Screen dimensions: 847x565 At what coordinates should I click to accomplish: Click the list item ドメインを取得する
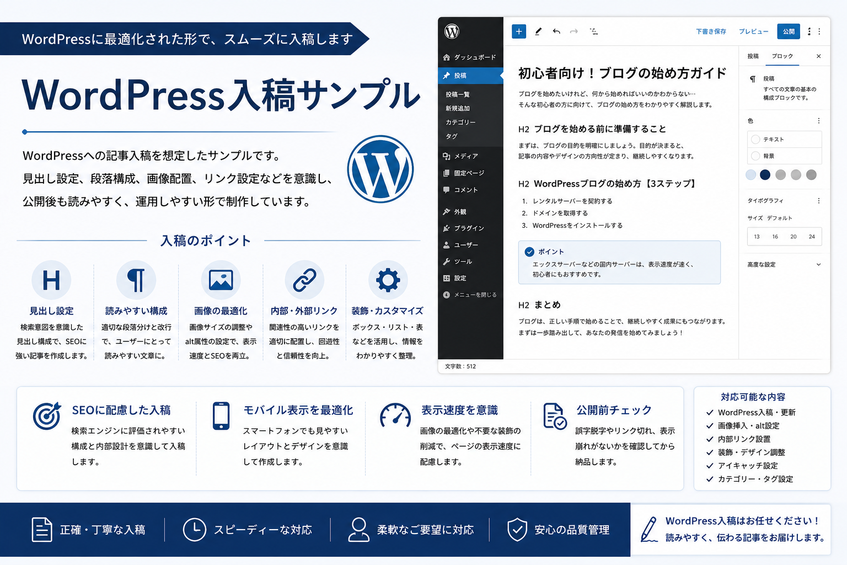[x=560, y=214]
